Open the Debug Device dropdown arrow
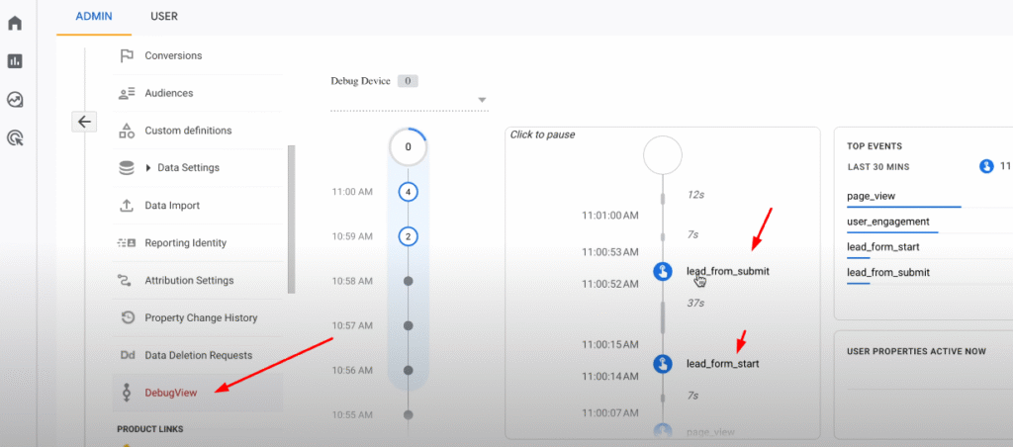The height and width of the screenshot is (447, 1013). (482, 100)
